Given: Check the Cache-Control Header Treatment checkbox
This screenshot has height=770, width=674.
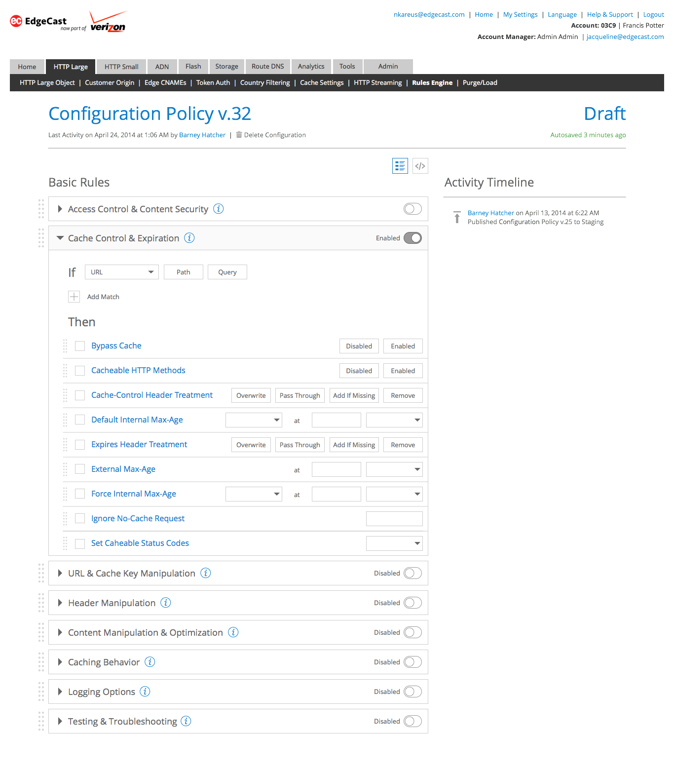Looking at the screenshot, I should point(80,395).
